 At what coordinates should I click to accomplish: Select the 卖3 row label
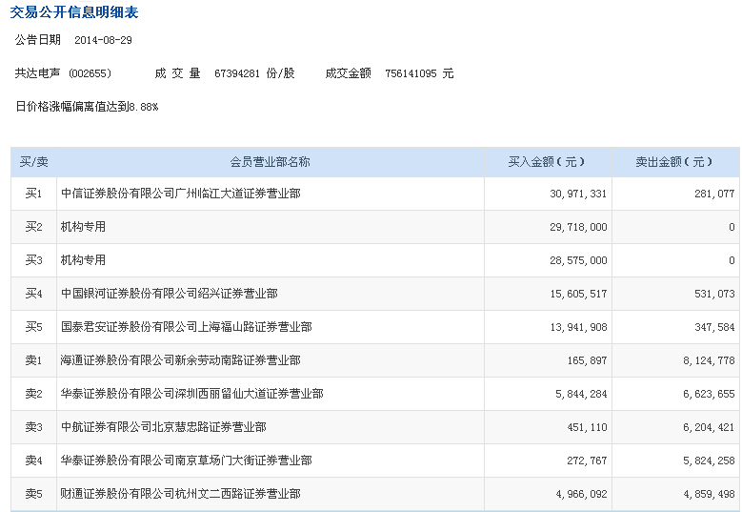point(33,427)
